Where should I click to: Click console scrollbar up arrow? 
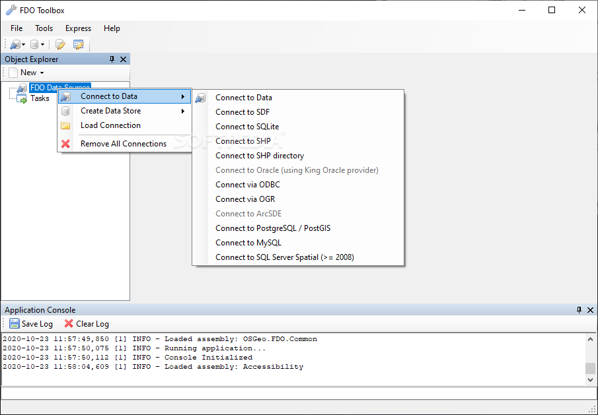(590, 339)
